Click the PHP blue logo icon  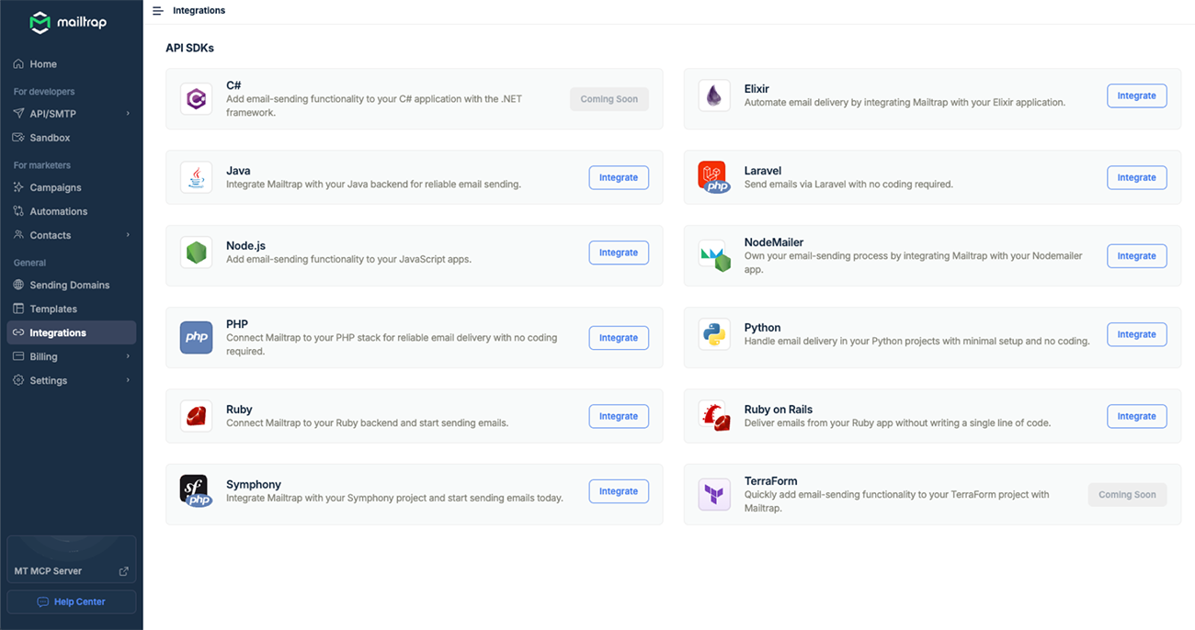click(196, 338)
